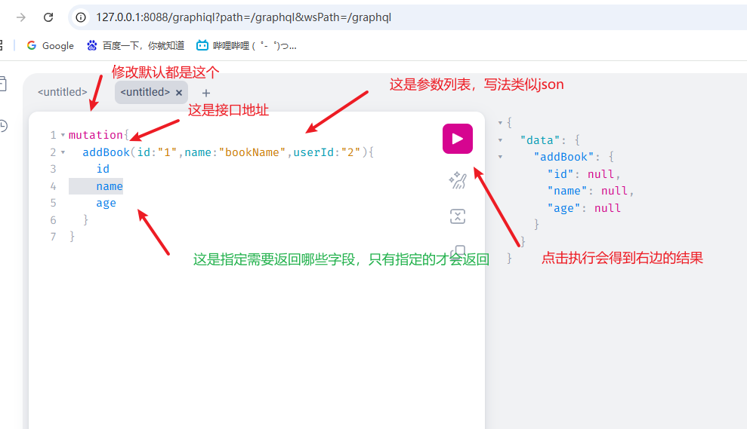This screenshot has height=429, width=747.
Task: Run the mutation with the execute button
Action: coord(458,139)
